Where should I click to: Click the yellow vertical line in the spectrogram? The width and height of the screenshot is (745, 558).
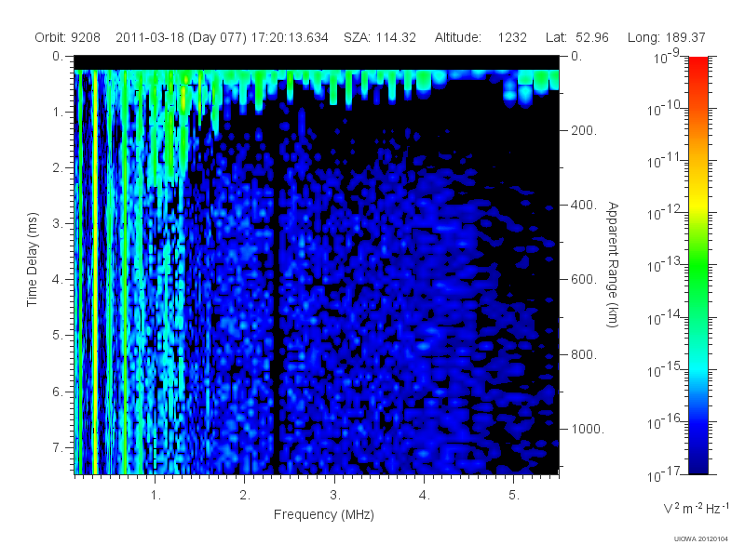pyautogui.click(x=95, y=272)
